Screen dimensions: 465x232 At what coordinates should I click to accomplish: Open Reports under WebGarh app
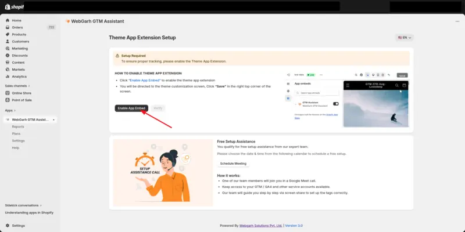(18, 126)
